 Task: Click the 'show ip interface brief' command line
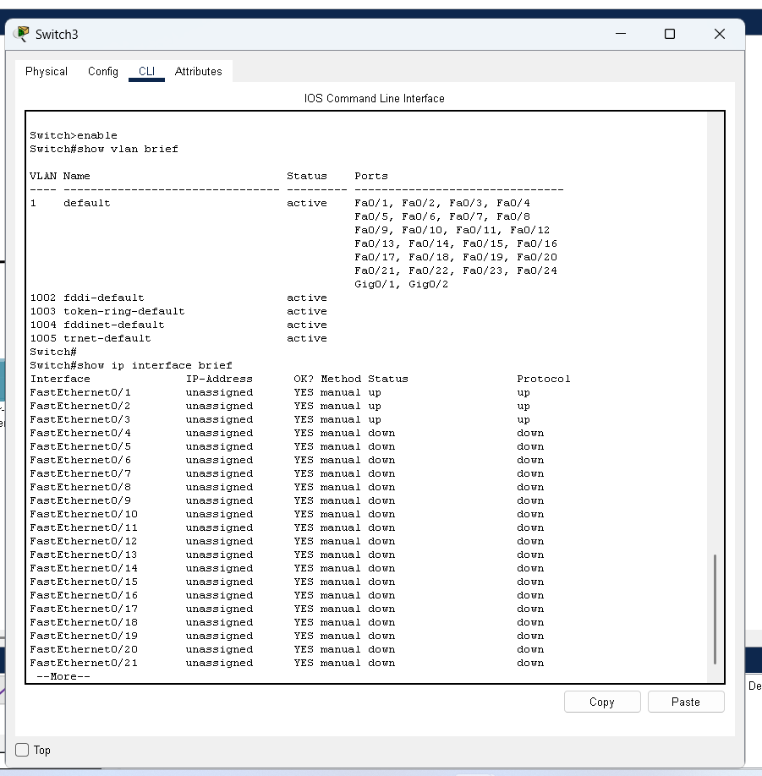131,365
